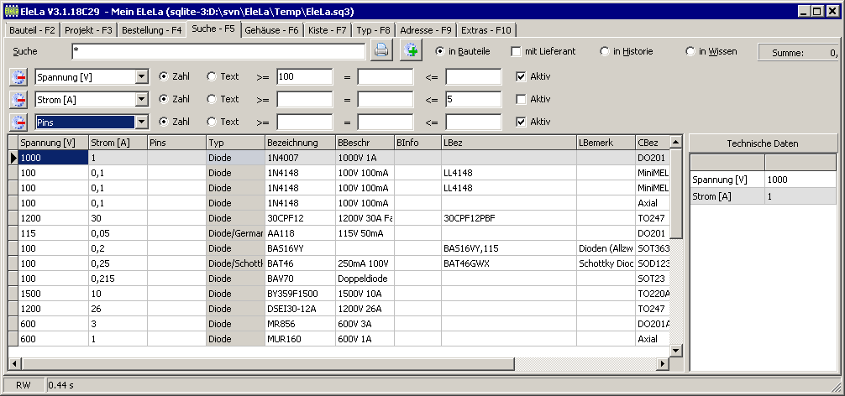Select the 'in Historie' radio button
Screen dimensions: 845x396
coord(604,52)
